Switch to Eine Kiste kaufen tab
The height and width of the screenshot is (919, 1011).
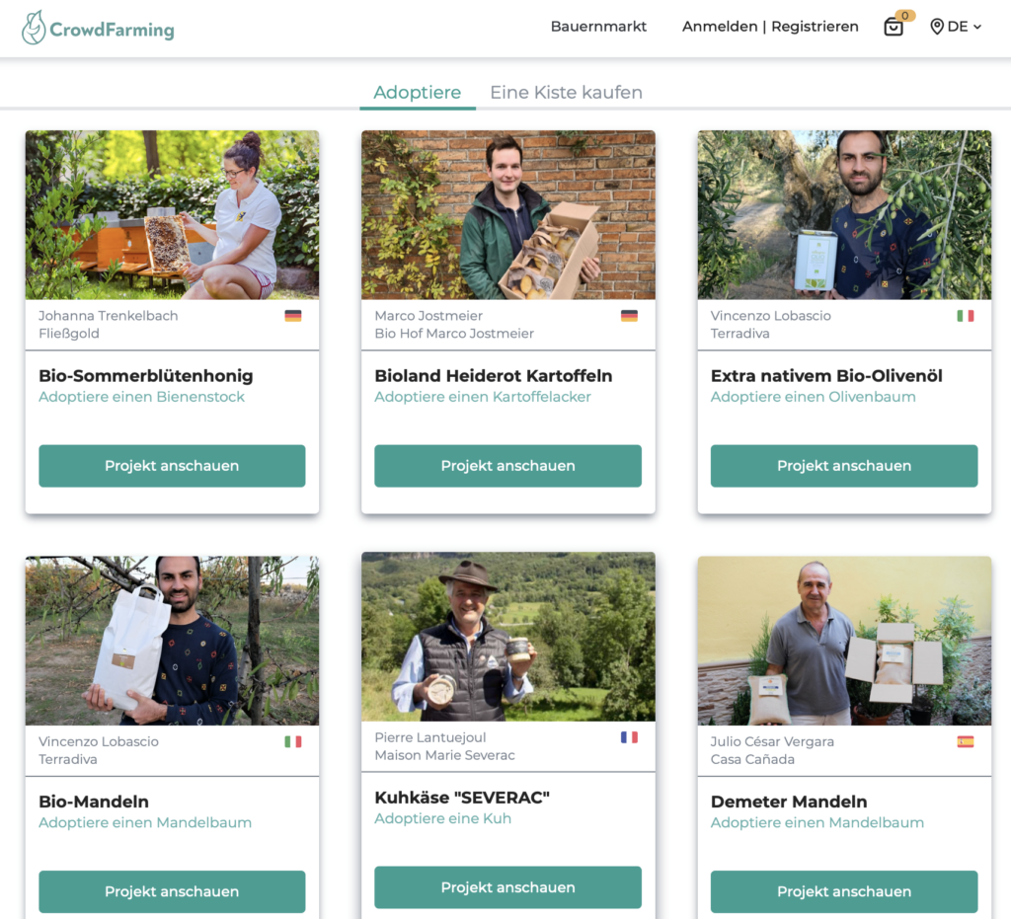[x=566, y=92]
